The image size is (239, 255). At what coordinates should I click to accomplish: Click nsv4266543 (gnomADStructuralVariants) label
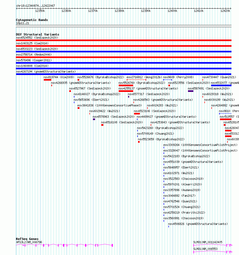[x=163, y=100]
